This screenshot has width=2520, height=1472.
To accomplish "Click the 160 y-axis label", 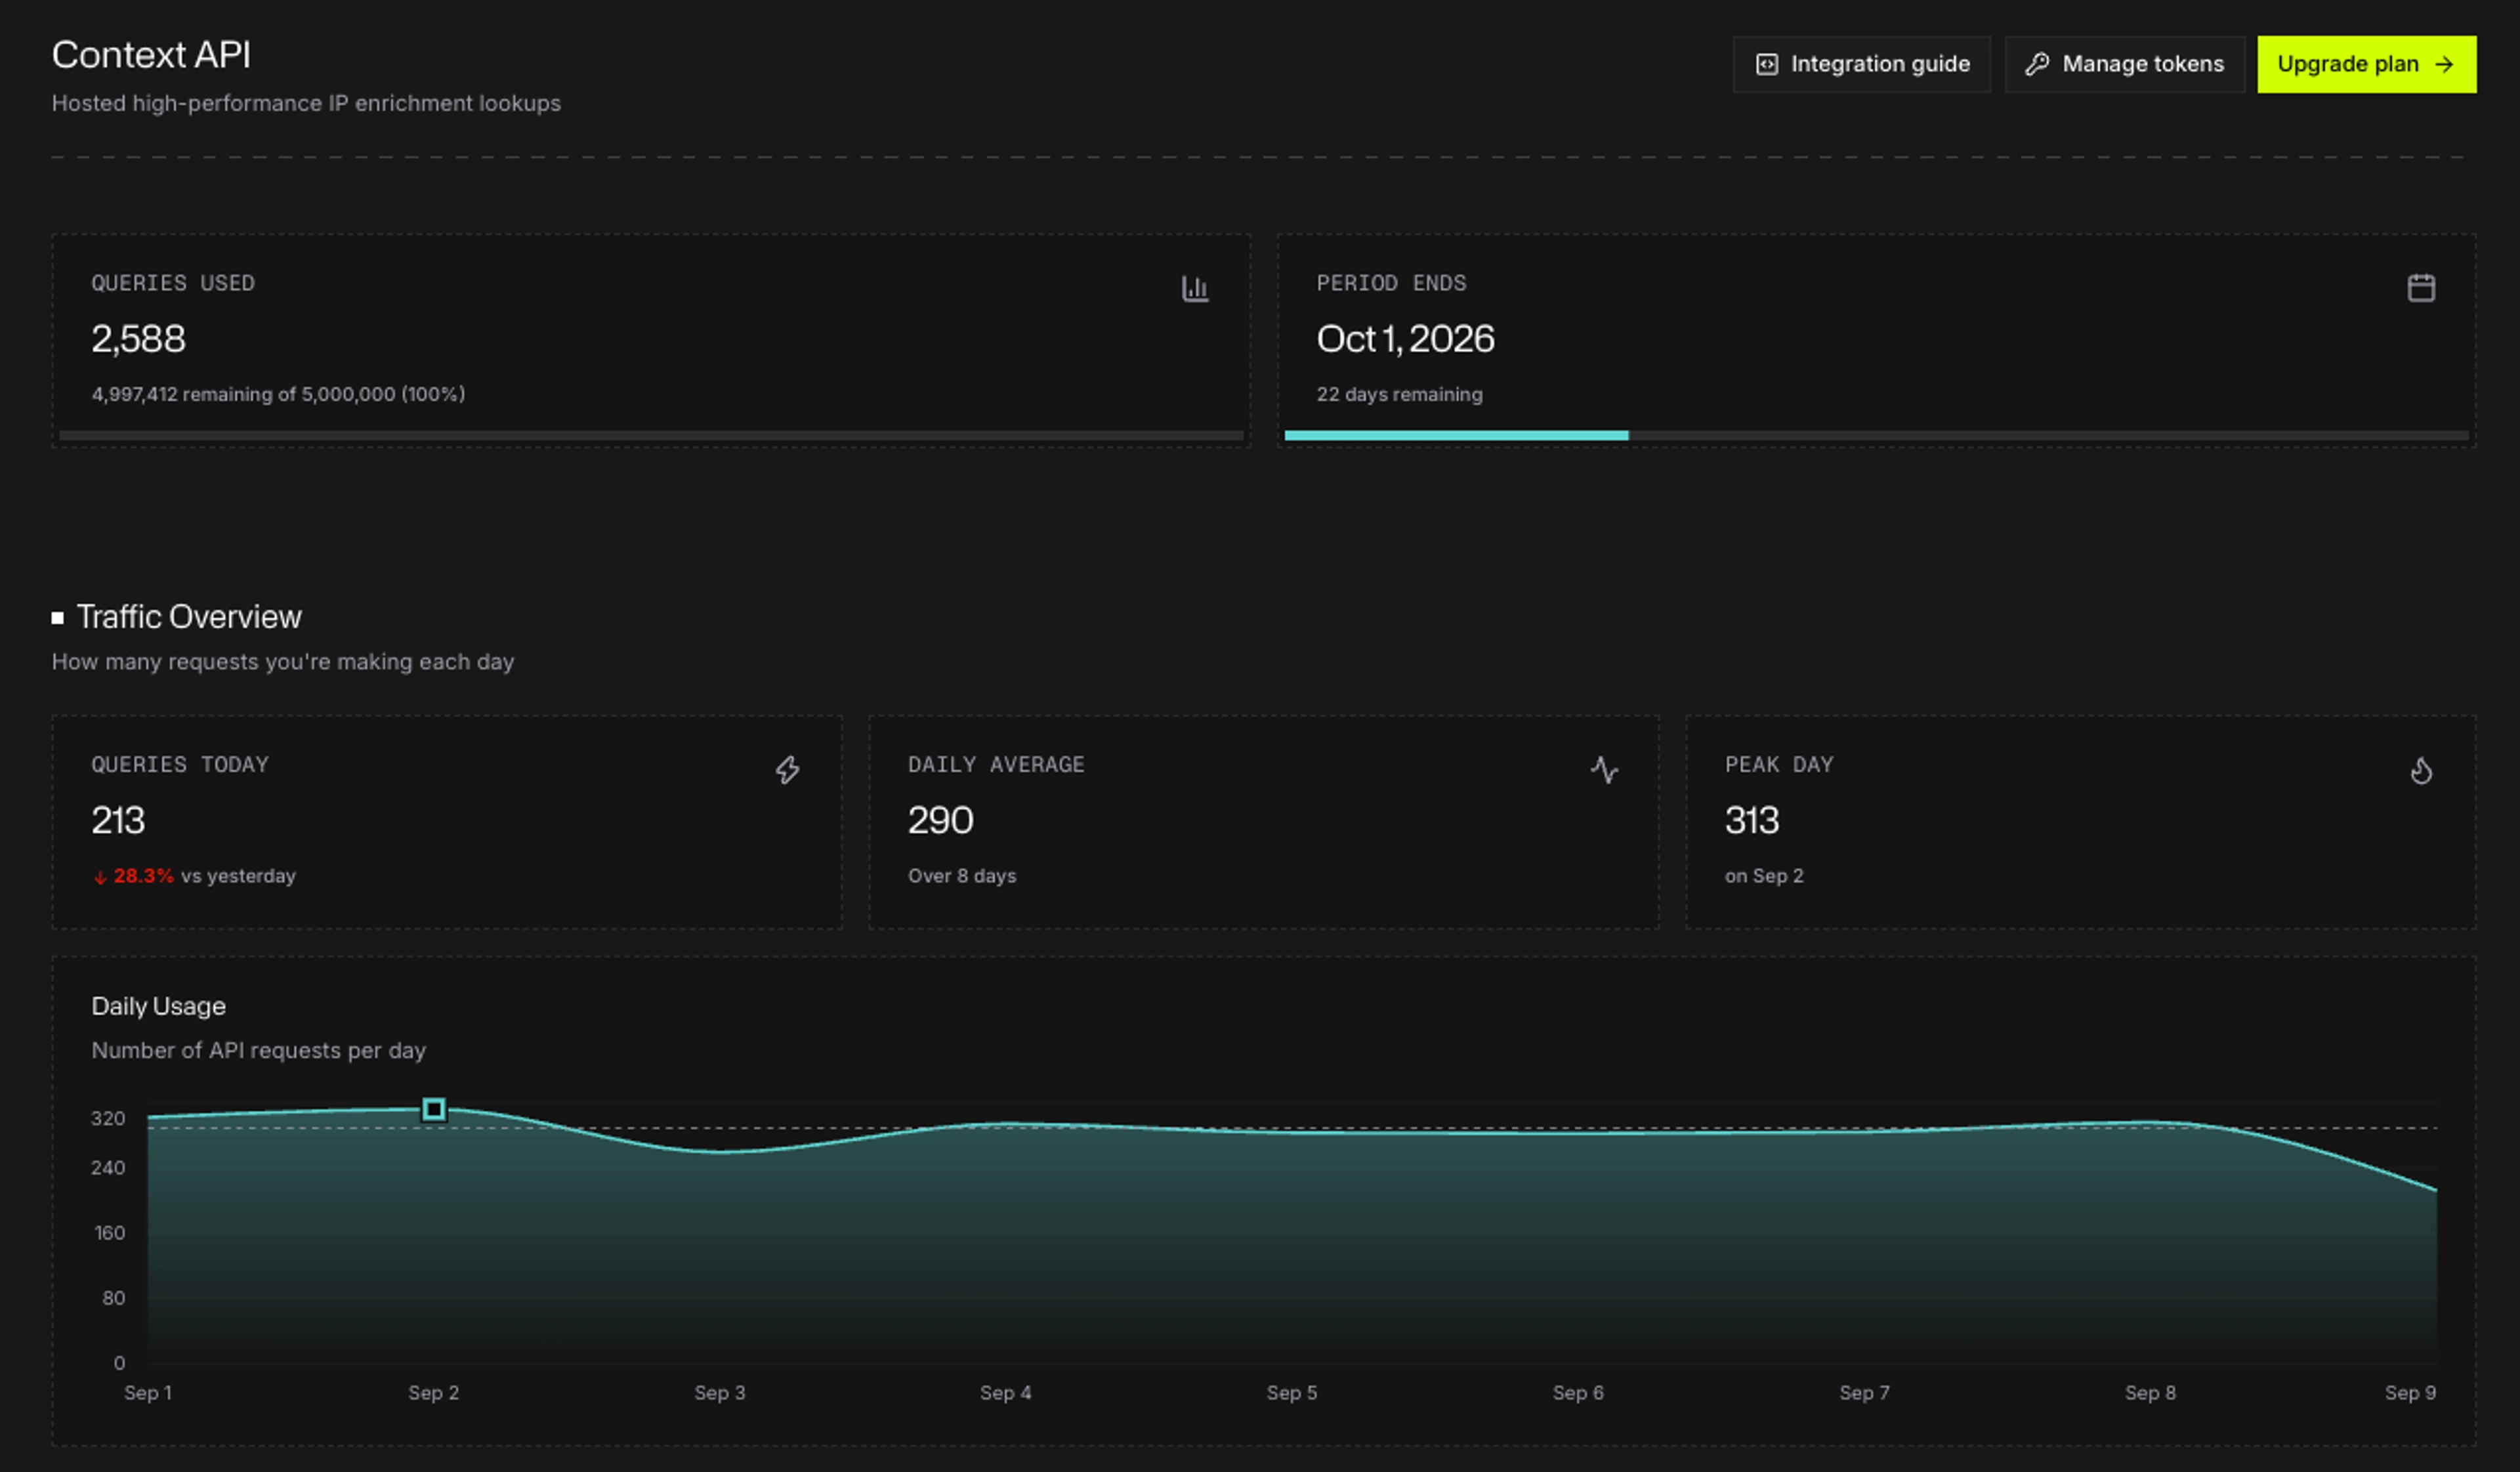I will pos(110,1234).
